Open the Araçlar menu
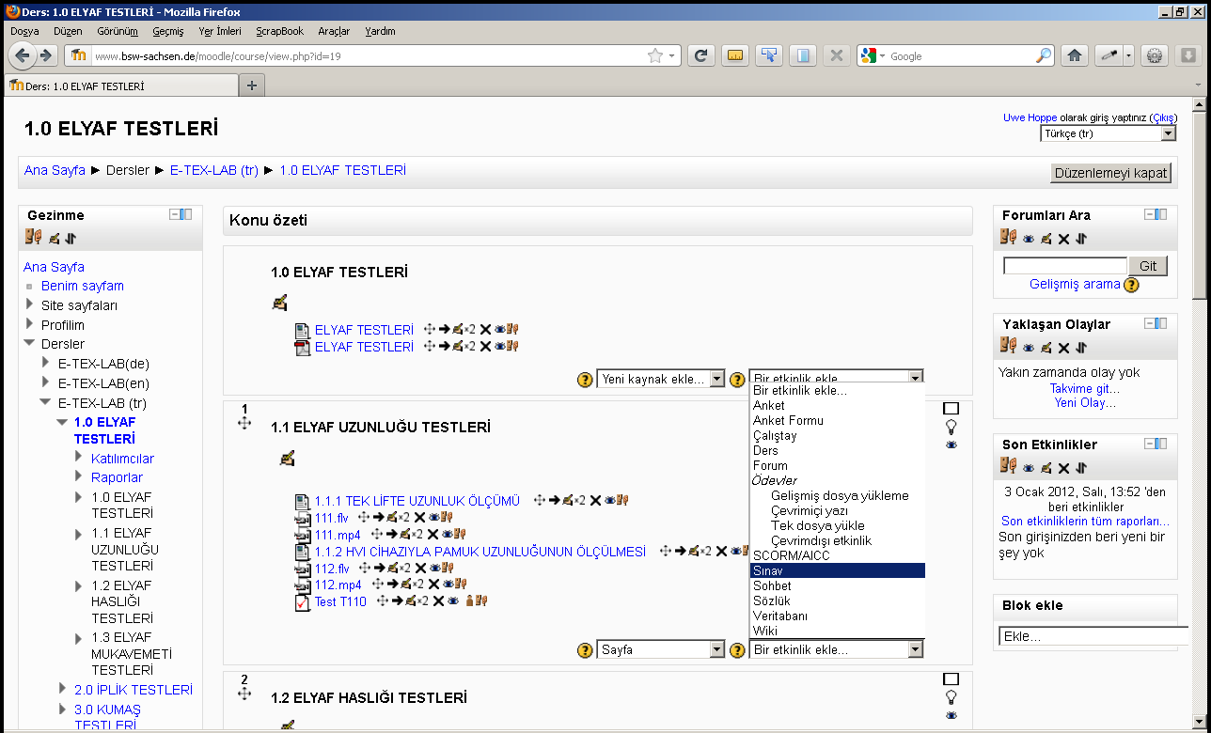The width and height of the screenshot is (1211, 733). (334, 31)
